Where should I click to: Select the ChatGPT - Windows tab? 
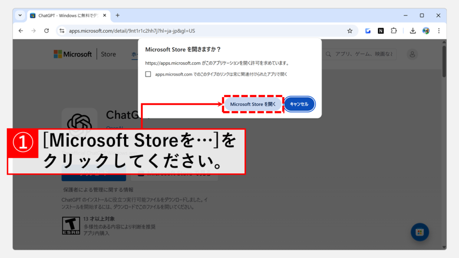(x=69, y=16)
